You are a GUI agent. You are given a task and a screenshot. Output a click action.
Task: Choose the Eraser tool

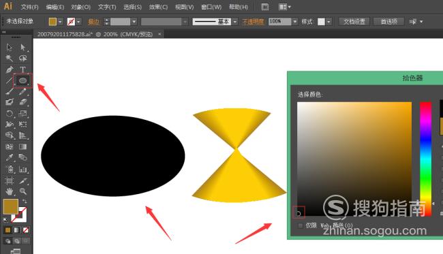(23, 102)
